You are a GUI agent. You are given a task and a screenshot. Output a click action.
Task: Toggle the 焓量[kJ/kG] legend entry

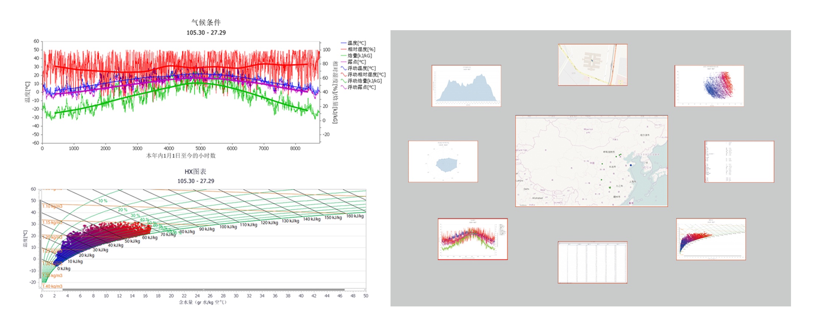pos(357,55)
